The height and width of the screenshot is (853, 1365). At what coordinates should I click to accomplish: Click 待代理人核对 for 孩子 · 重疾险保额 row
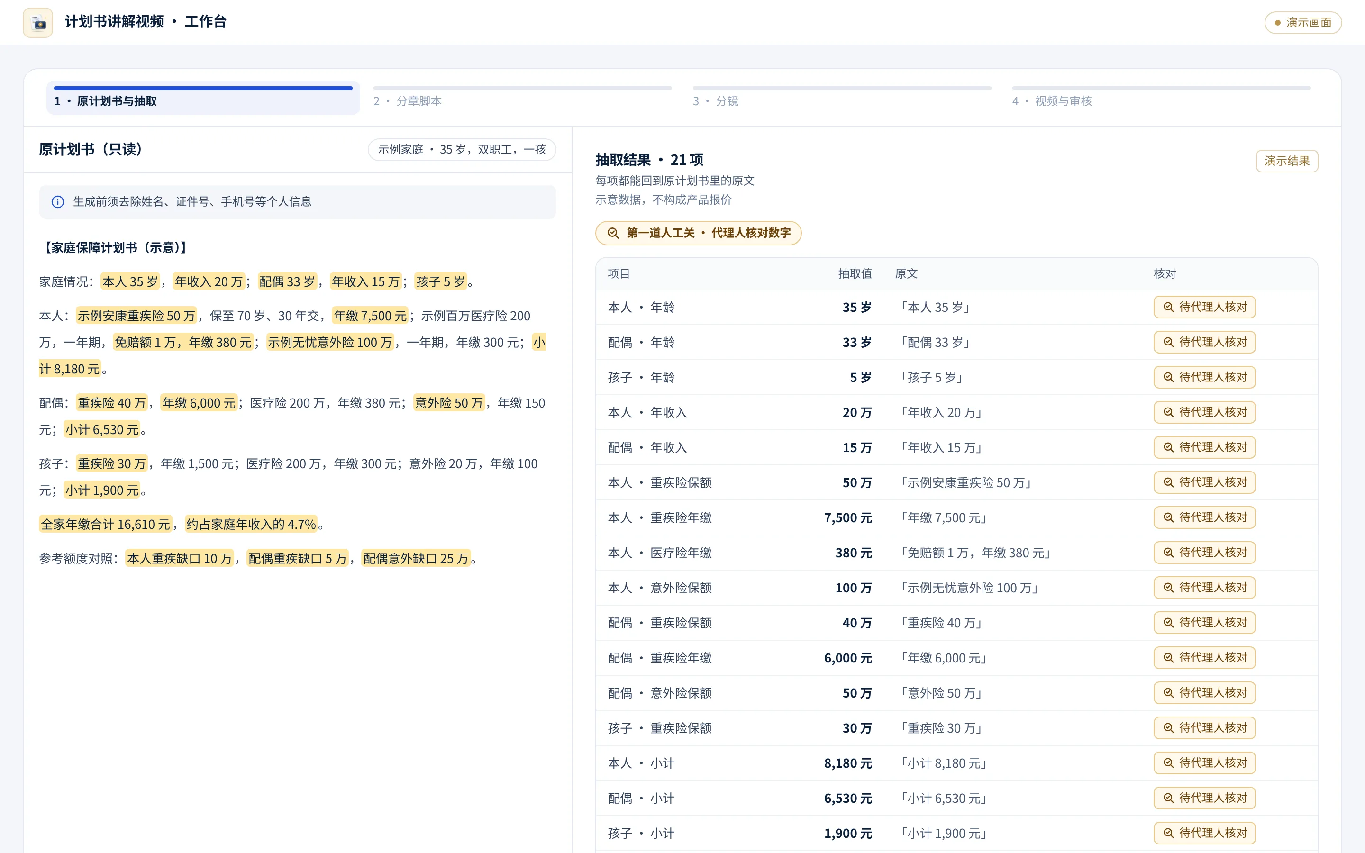pyautogui.click(x=1204, y=728)
